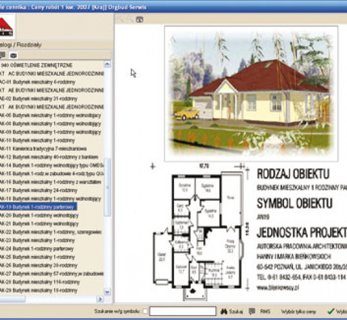Click the camera icon above the catalog list
347x320 pixels.
[13, 55]
